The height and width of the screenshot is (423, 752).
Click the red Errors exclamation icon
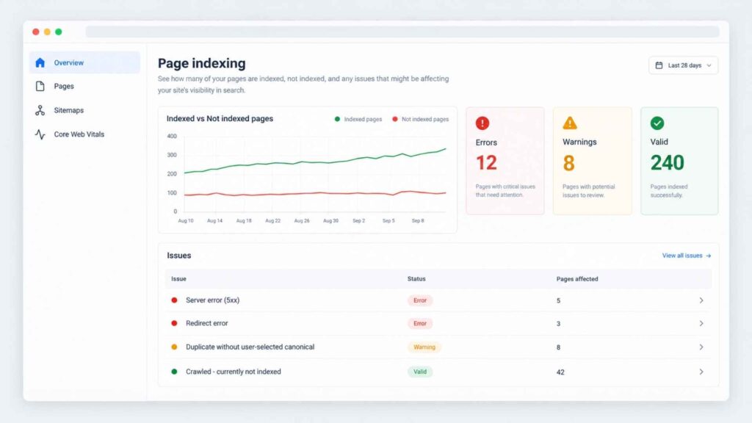click(x=482, y=123)
